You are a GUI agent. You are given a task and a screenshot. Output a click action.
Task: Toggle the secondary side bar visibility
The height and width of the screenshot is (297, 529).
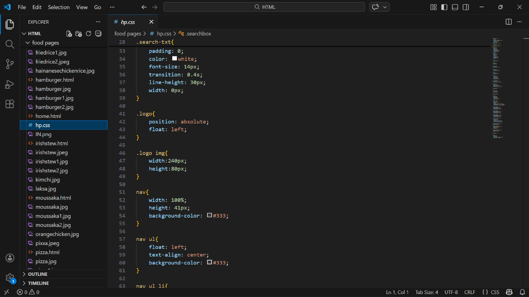[x=466, y=7]
